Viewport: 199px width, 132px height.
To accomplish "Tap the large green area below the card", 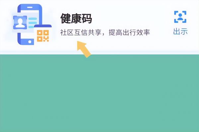I will [99, 93].
